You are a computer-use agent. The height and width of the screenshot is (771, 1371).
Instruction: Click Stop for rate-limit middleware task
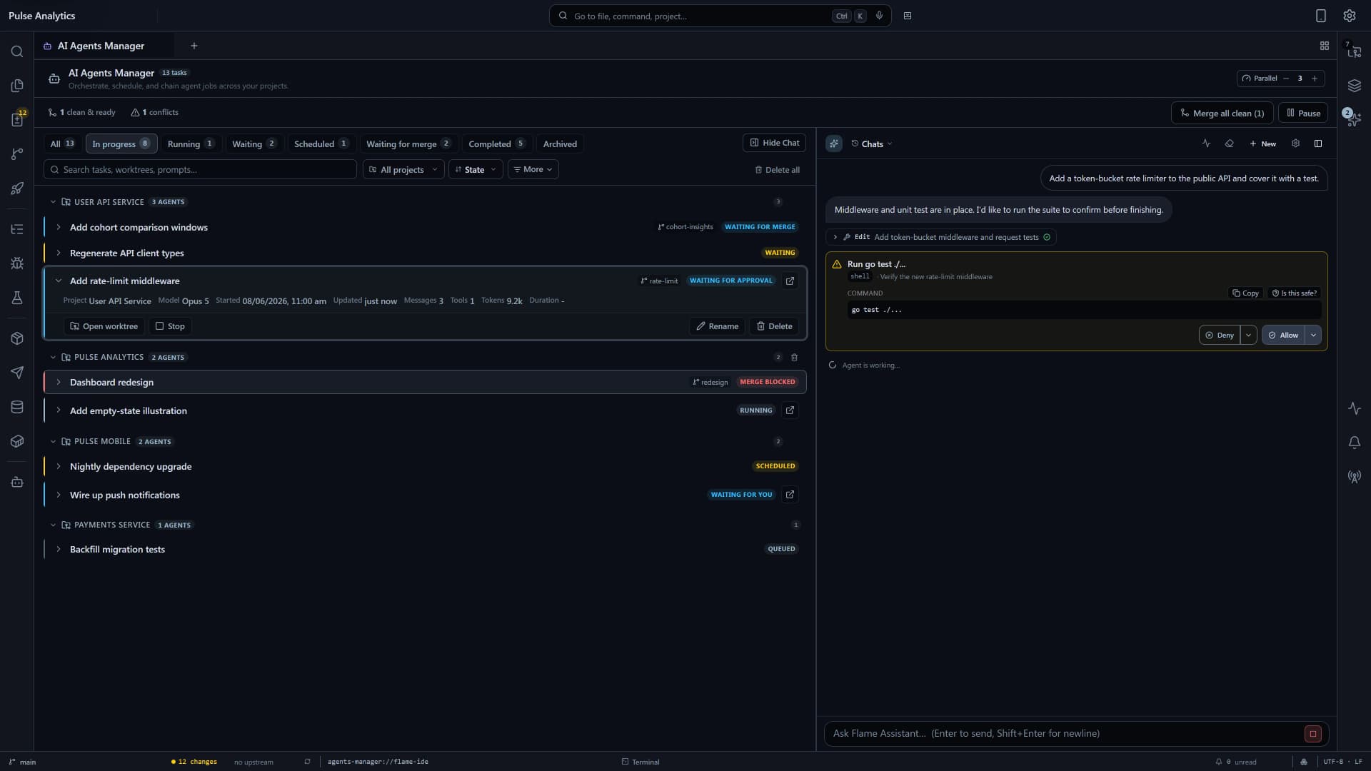click(x=170, y=326)
